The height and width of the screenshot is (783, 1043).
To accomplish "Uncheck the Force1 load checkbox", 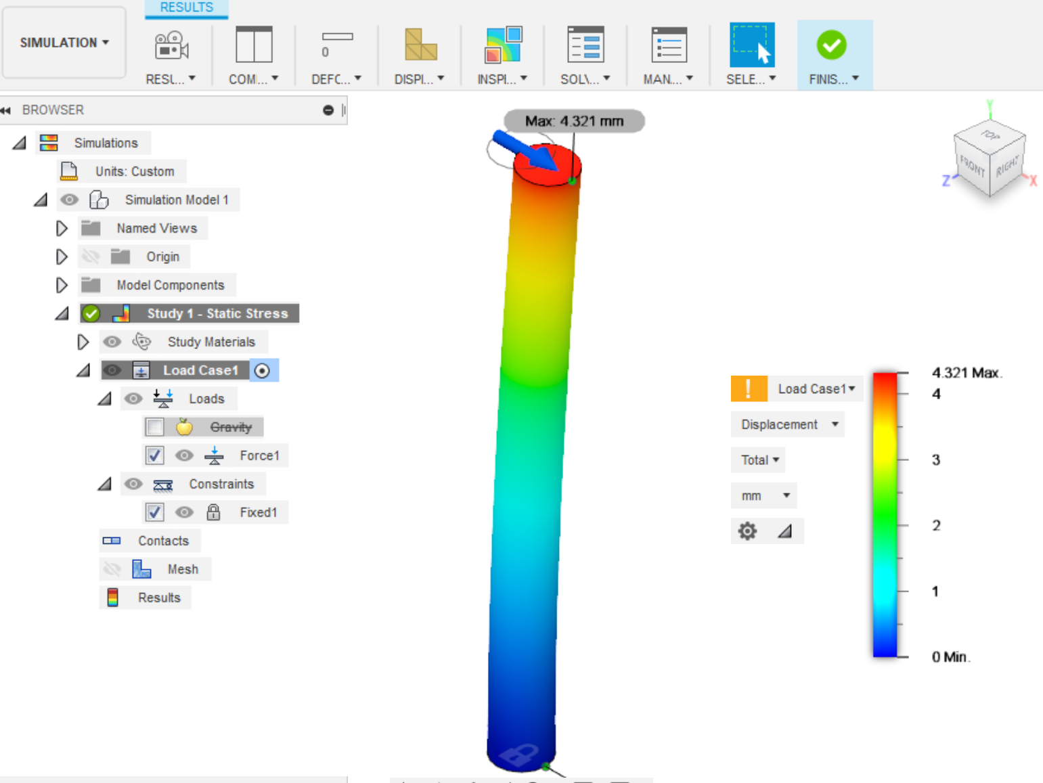I will click(155, 455).
